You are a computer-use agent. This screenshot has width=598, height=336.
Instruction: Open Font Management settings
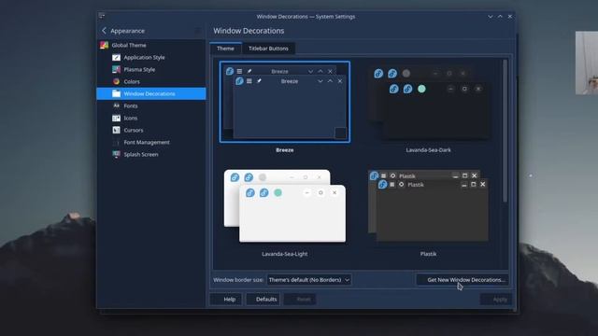[151, 142]
